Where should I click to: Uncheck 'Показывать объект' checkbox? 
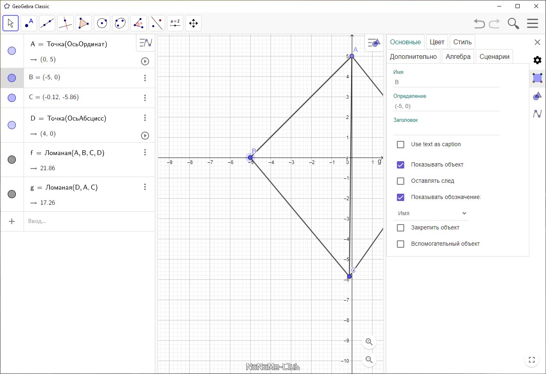click(x=401, y=165)
